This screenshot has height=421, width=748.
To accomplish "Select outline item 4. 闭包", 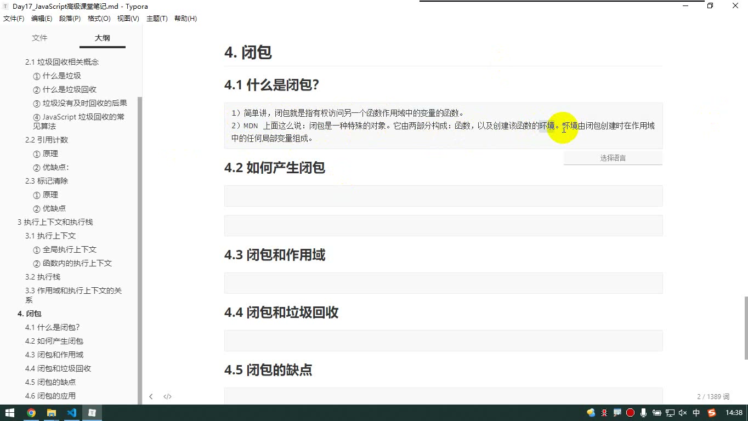I will tap(30, 314).
